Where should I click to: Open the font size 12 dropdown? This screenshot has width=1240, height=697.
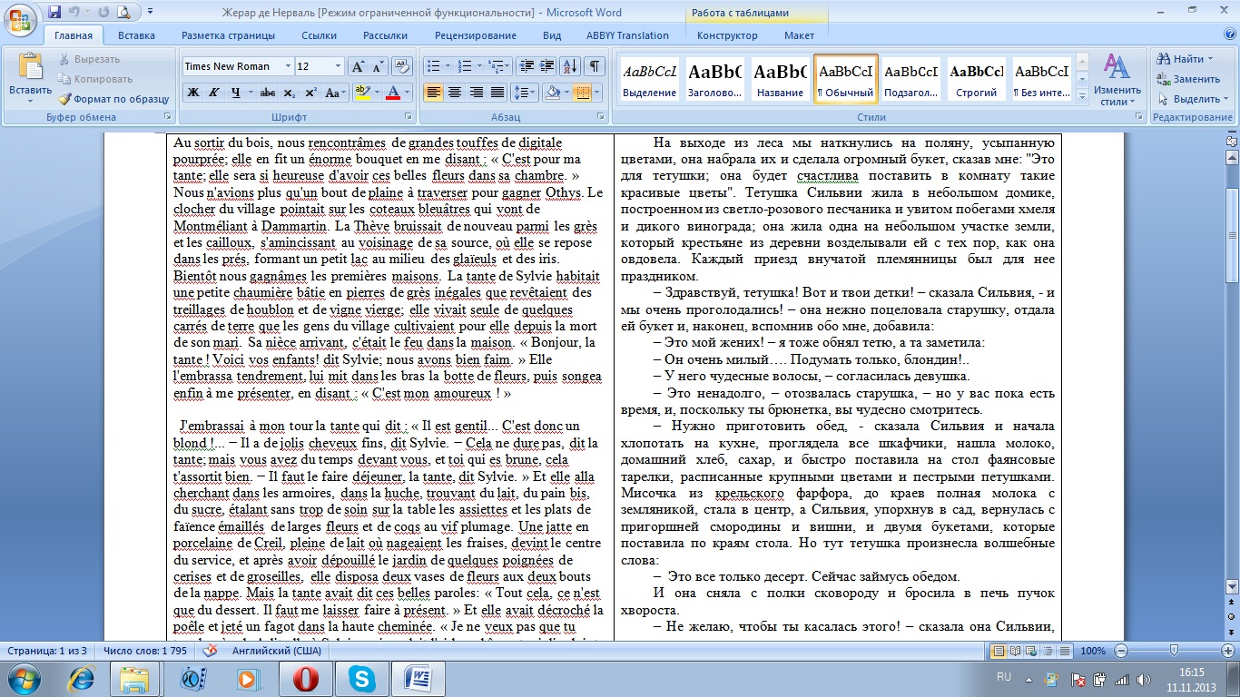click(x=339, y=66)
